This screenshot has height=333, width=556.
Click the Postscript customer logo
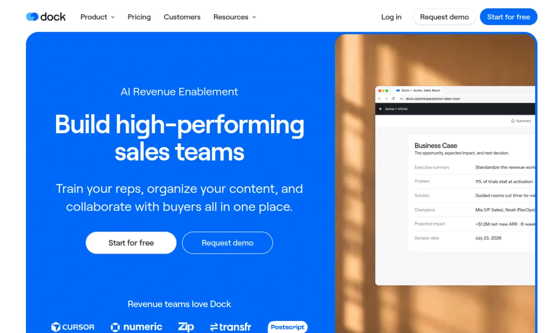[x=288, y=327]
